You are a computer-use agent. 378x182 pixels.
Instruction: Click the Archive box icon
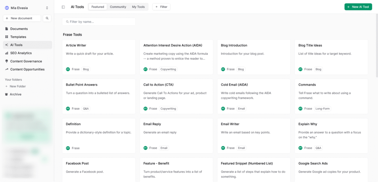tap(7, 95)
